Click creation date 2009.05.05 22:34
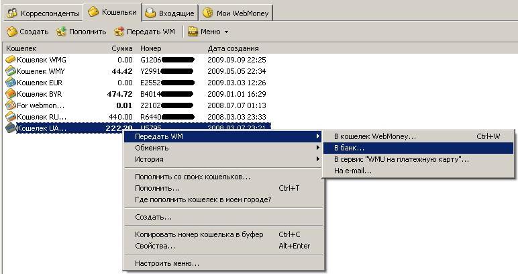 pyautogui.click(x=237, y=71)
